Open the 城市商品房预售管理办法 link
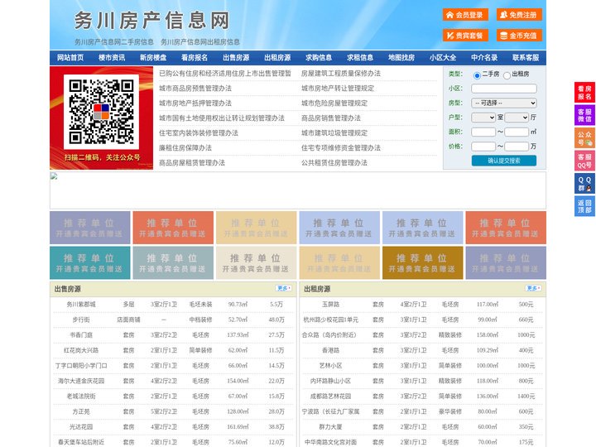The image size is (596, 447). point(195,89)
